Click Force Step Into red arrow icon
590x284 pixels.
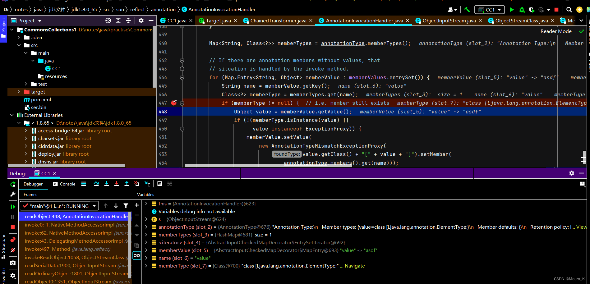[117, 184]
